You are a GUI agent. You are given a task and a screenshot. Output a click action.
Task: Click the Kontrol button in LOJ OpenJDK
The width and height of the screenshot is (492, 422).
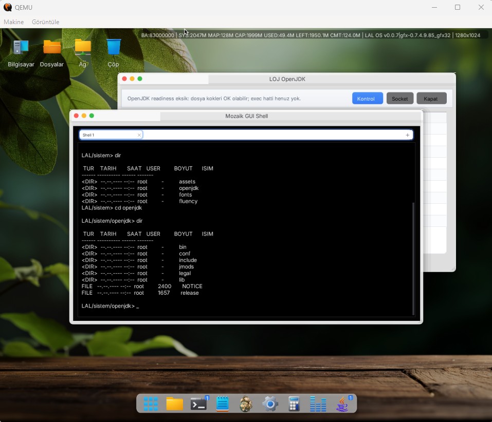click(368, 99)
